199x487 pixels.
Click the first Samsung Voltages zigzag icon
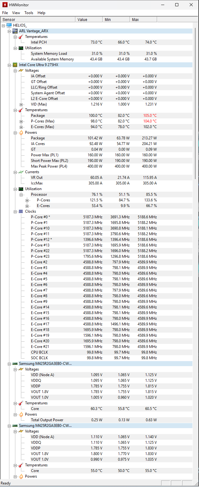pyautogui.click(x=21, y=369)
